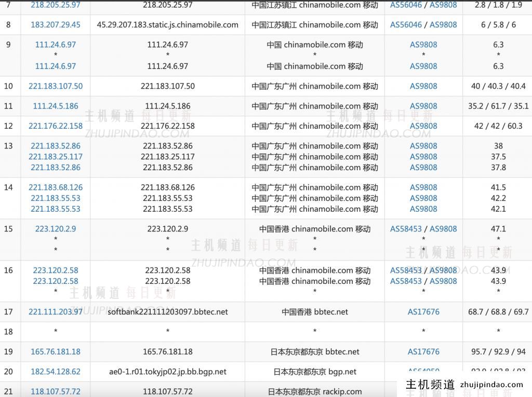Image resolution: width=532 pixels, height=397 pixels.
Task: Open AS9808 link in hop 11 row
Action: click(423, 106)
